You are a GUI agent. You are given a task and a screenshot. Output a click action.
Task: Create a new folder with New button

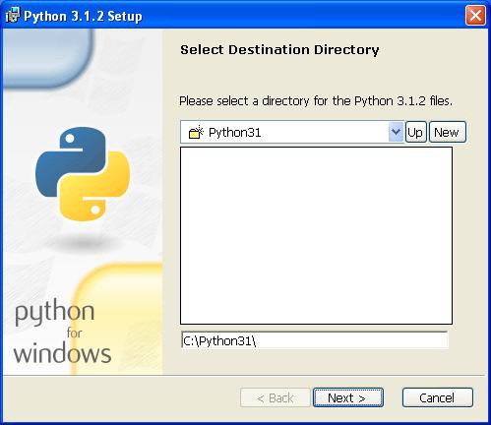(448, 132)
